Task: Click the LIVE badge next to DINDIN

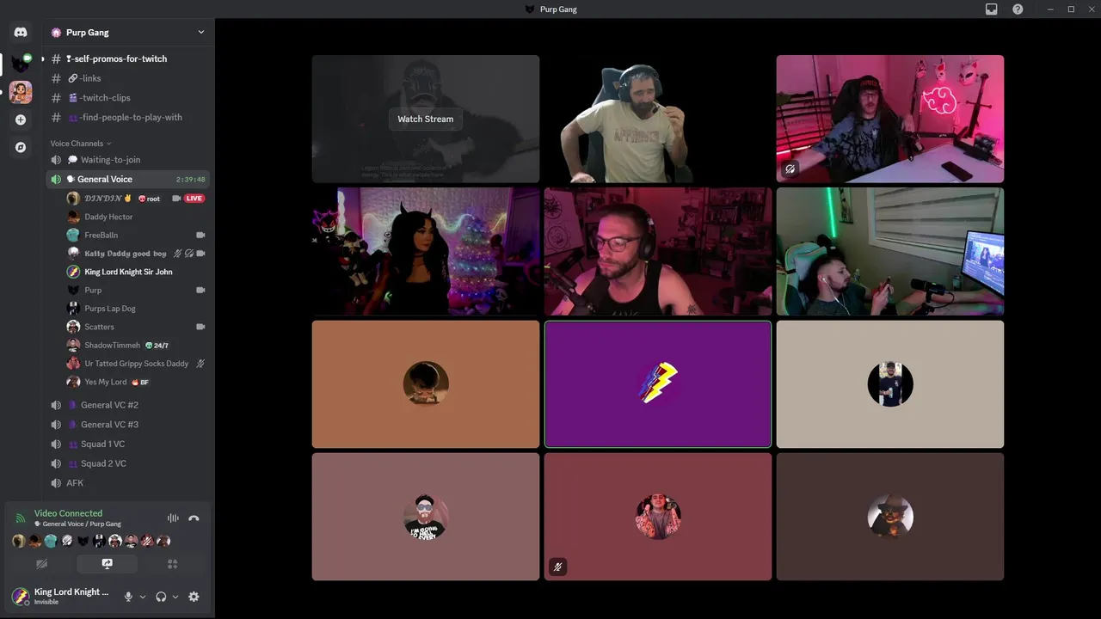Action: 194,199
